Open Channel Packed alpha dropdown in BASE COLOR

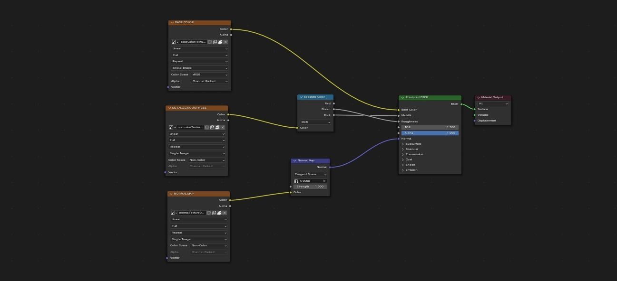tap(210, 81)
